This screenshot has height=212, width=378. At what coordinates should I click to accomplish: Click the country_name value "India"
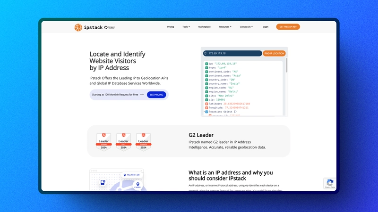point(234,84)
